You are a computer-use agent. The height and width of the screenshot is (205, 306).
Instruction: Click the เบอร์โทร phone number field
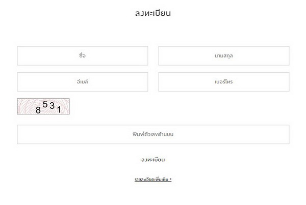tap(224, 82)
